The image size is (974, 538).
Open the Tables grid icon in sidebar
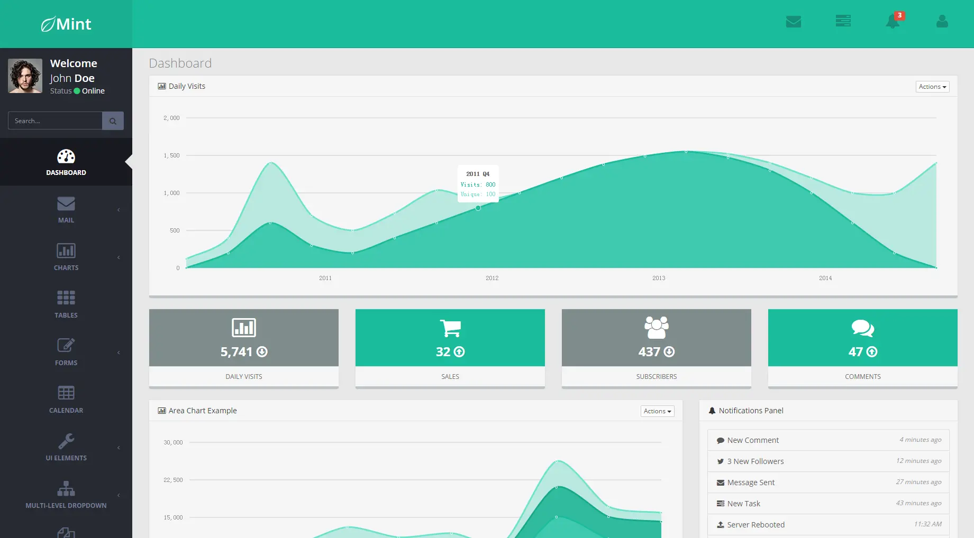point(66,298)
